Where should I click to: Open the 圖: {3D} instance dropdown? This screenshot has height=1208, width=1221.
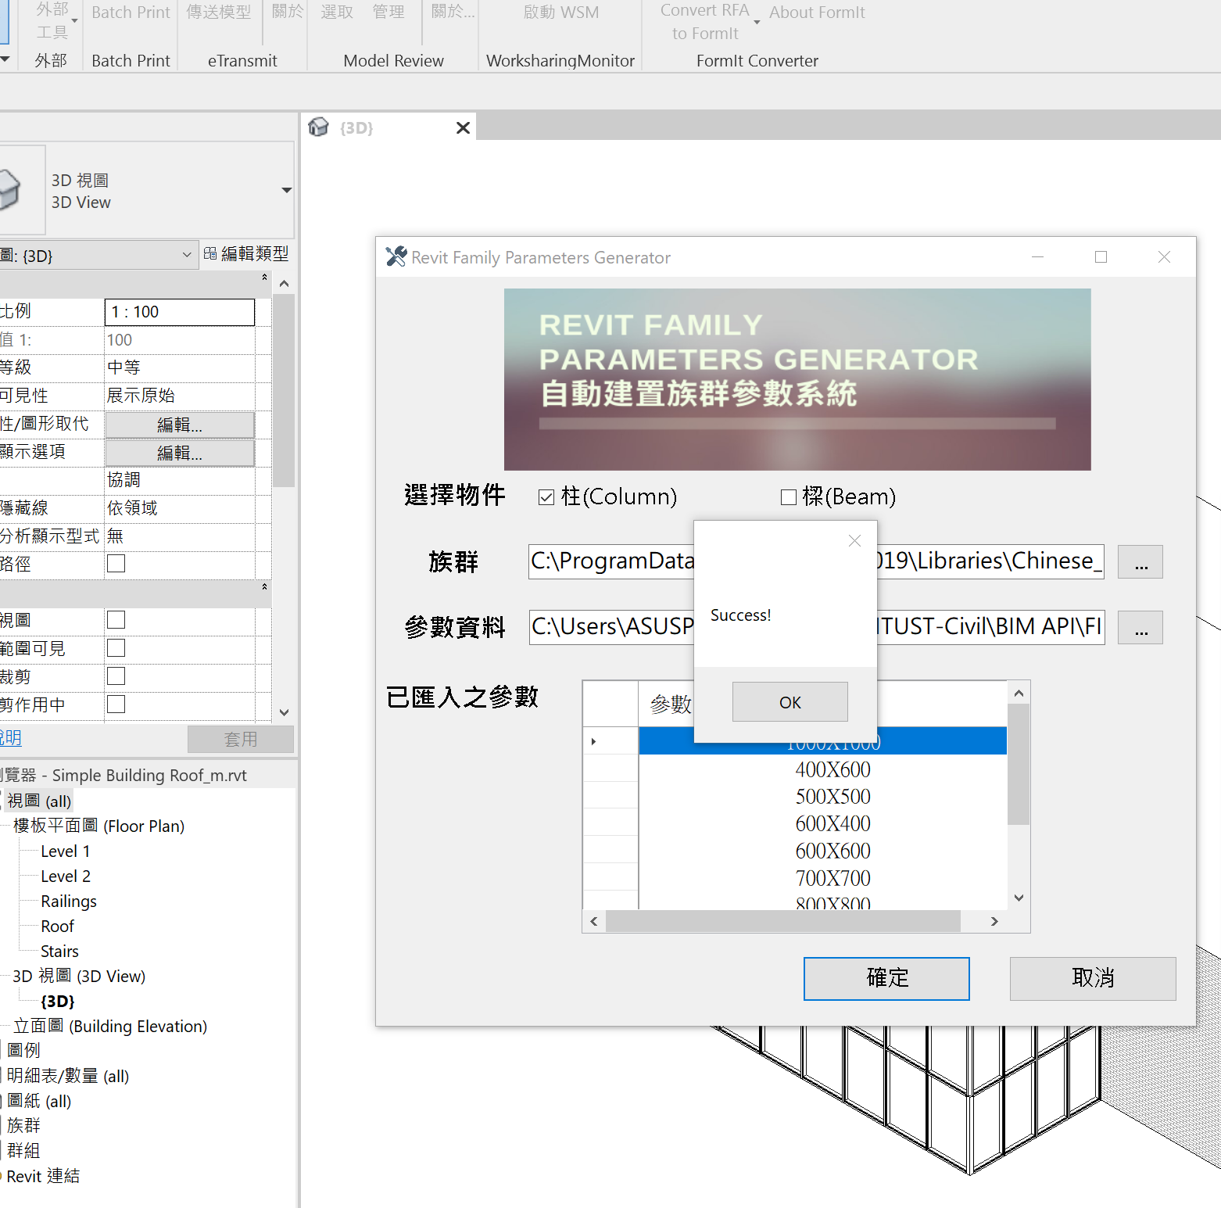(98, 255)
